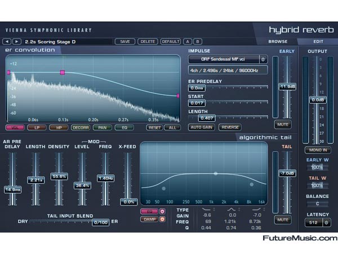Open the impulse file dropdown

click(263, 59)
